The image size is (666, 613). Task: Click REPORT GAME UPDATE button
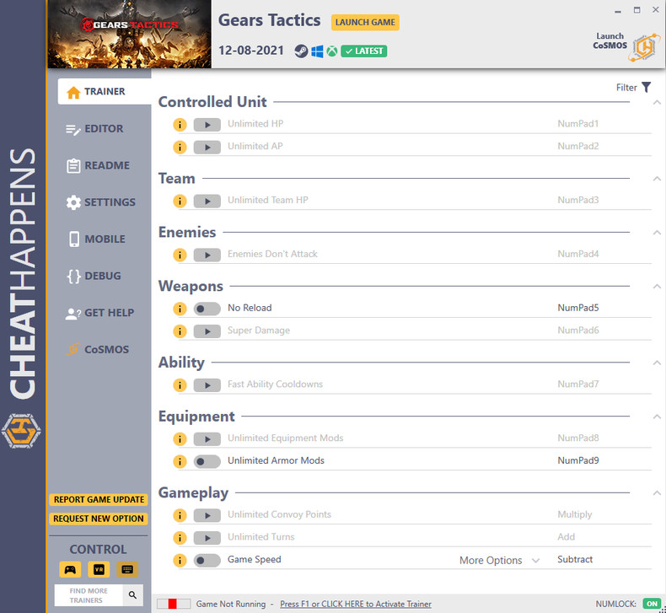pos(99,499)
